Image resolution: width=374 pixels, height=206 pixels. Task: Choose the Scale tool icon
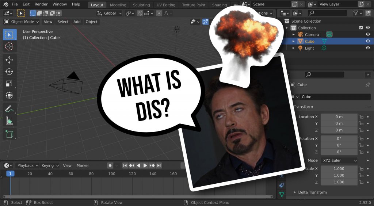point(9,84)
